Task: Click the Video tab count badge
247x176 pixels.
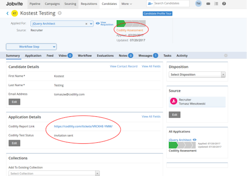Action: pyautogui.click(x=70, y=56)
